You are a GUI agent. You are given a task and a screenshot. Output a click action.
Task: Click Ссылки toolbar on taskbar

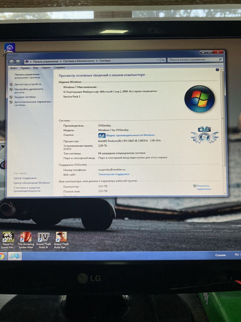click(220, 255)
